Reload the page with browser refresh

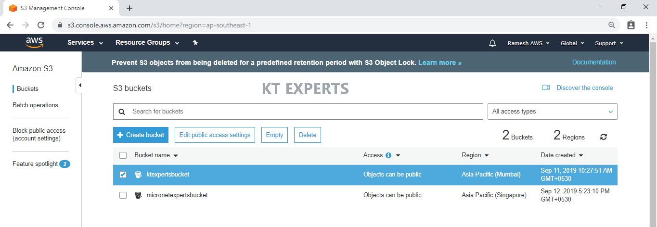click(41, 25)
